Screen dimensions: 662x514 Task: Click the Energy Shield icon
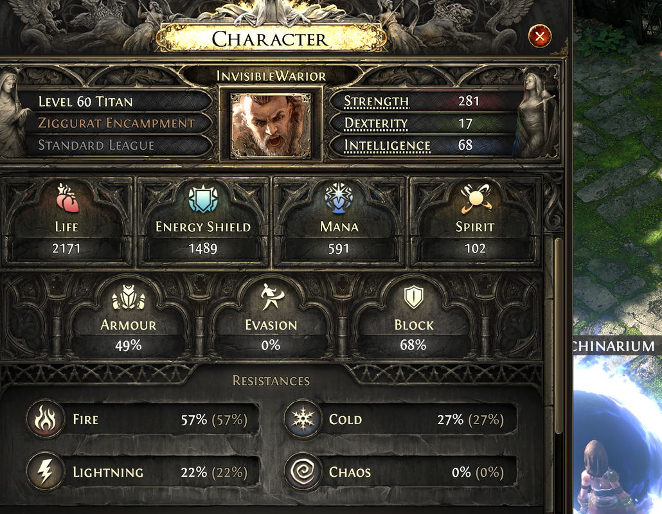203,198
